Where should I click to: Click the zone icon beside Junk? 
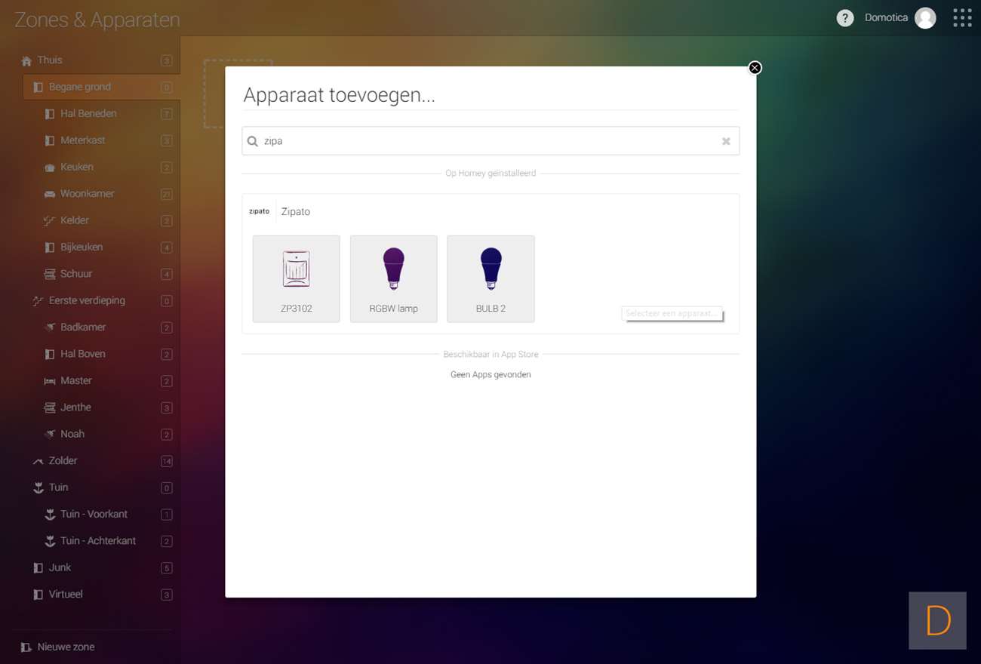[38, 568]
